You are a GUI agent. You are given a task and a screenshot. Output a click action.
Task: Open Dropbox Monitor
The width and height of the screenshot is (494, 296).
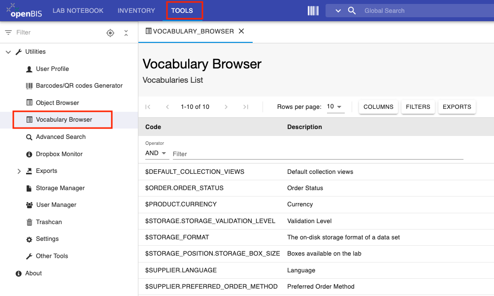point(59,154)
